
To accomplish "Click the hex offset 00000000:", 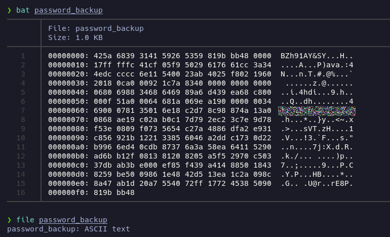I will pos(68,56).
